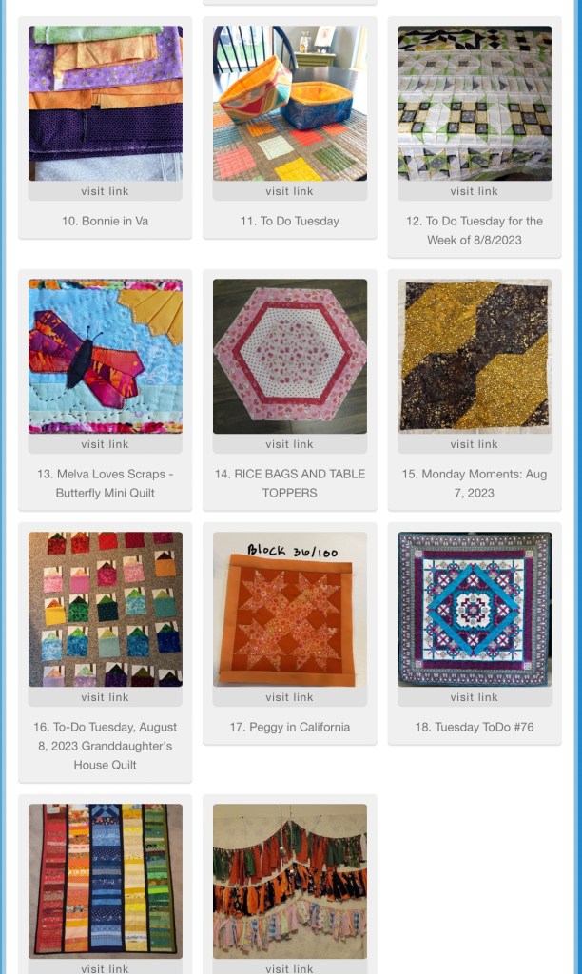Click visit link under Bonnie in Va image
This screenshot has width=582, height=974.
[x=105, y=191]
